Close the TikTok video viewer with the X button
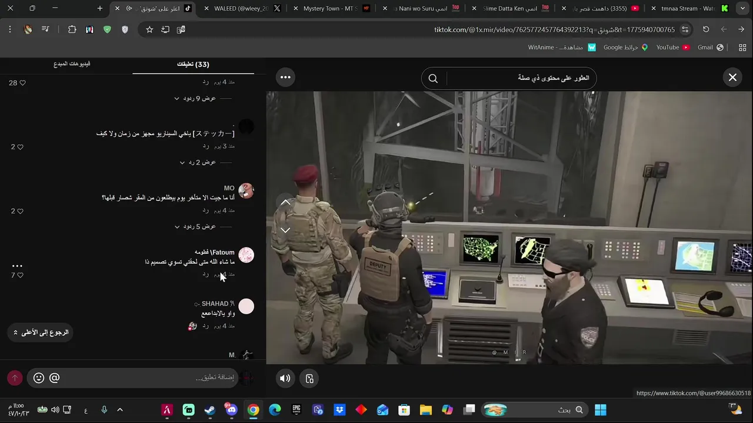This screenshot has height=423, width=753. point(732,77)
